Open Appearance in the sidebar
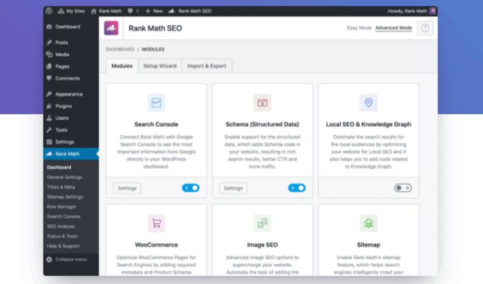This screenshot has height=284, width=483. point(71,94)
